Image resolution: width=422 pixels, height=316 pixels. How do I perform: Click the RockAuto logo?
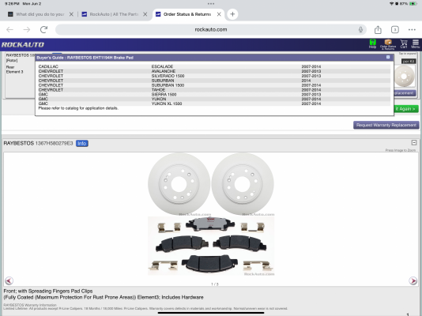click(23, 45)
